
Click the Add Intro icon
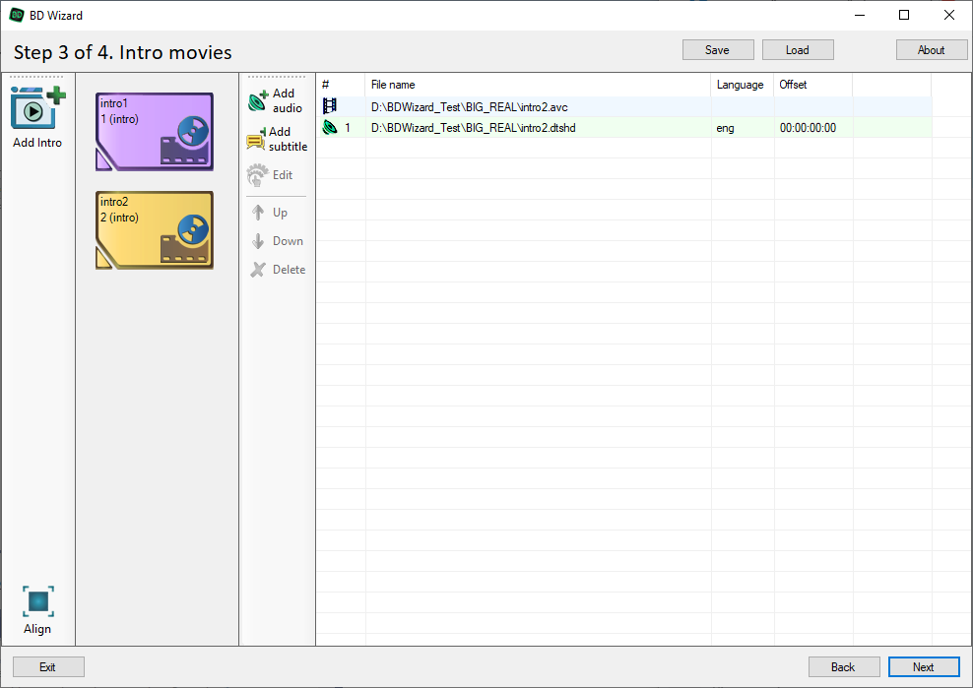(x=37, y=108)
